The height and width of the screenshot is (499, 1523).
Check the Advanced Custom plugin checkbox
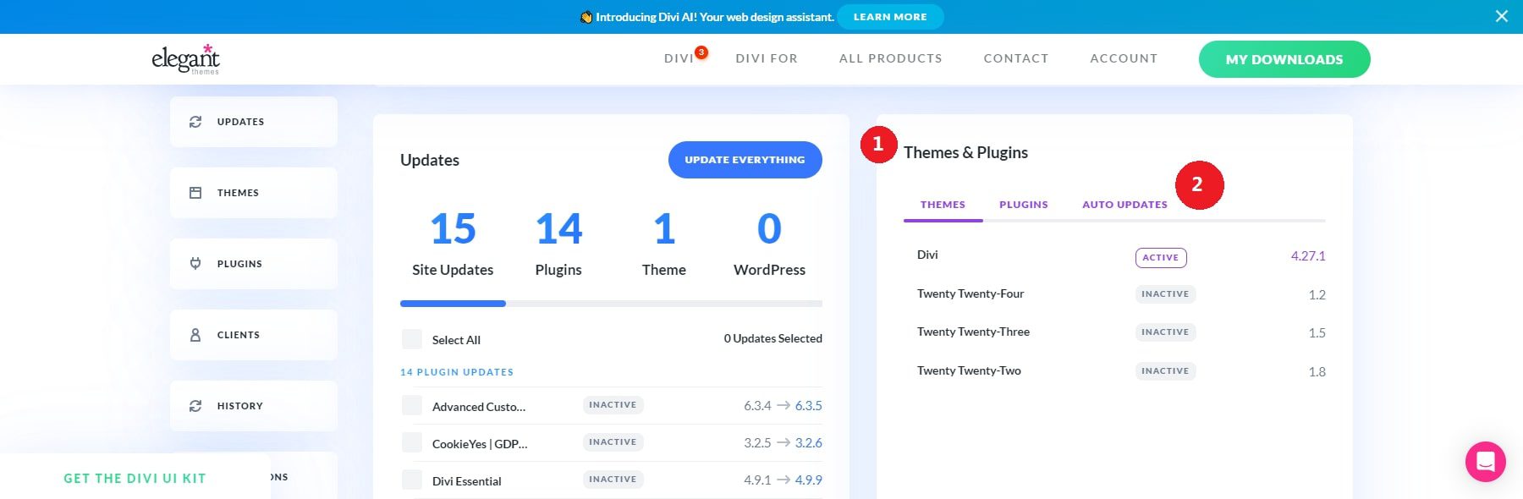412,405
